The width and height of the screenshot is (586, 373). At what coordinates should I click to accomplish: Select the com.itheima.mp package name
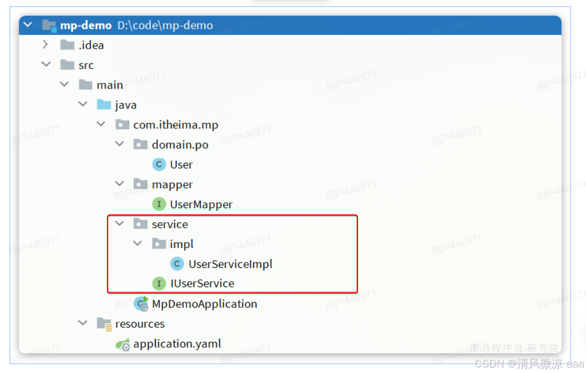[175, 125]
